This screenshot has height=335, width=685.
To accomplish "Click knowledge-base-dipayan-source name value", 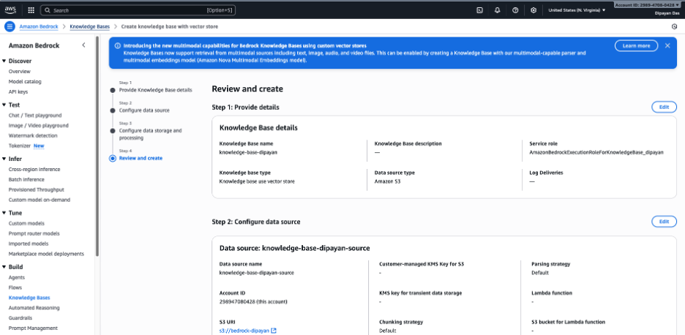I will (256, 273).
